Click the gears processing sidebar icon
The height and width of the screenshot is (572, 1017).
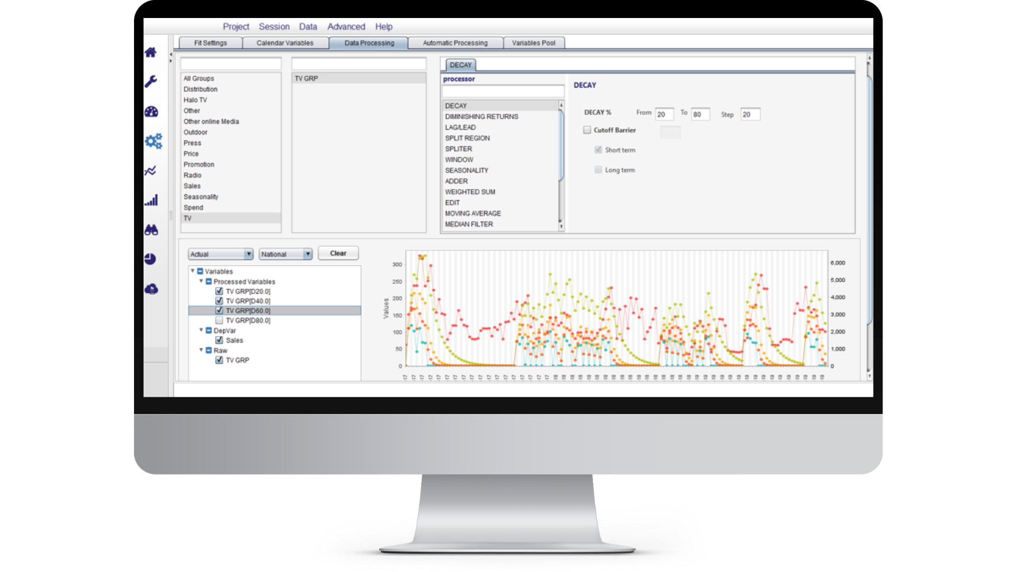pos(153,141)
